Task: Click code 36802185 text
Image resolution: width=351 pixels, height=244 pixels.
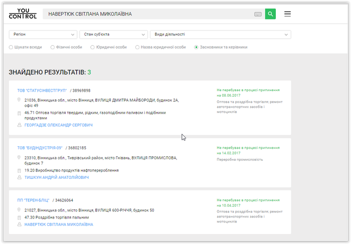Action: tap(77, 148)
